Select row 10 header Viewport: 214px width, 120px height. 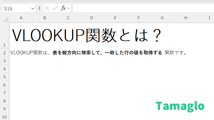point(4,117)
